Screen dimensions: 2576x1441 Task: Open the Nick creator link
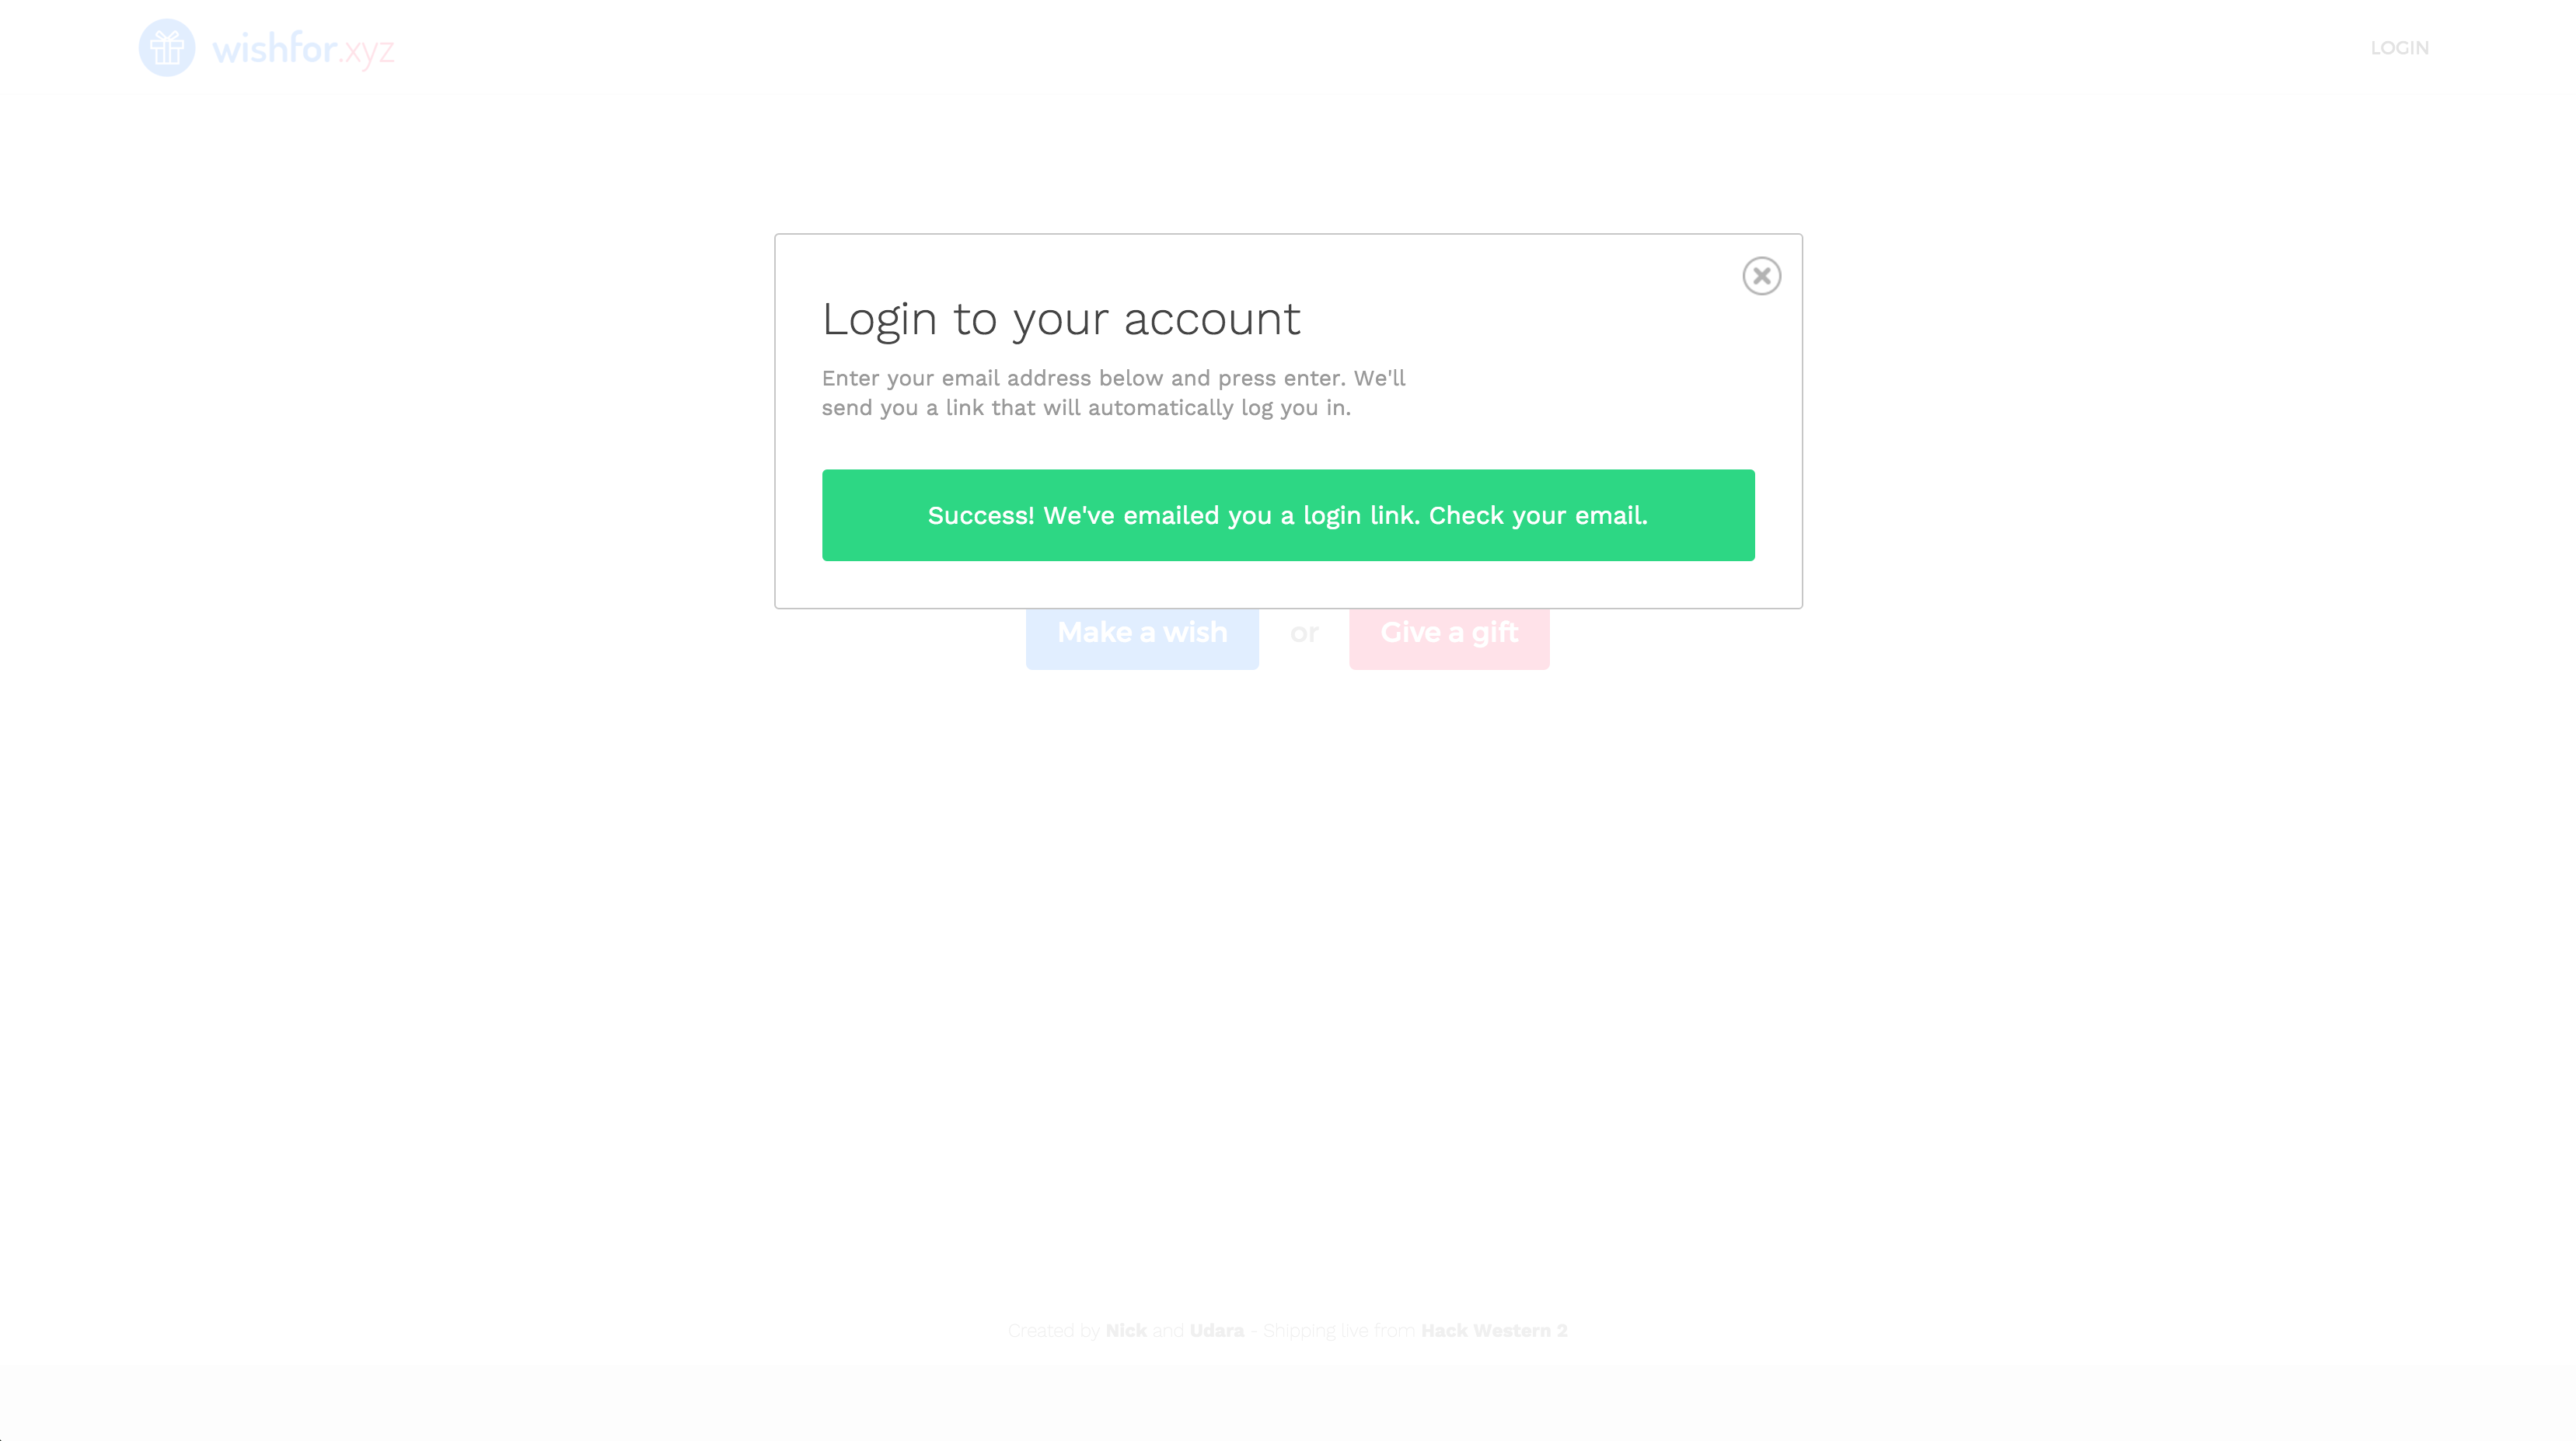click(1126, 1331)
